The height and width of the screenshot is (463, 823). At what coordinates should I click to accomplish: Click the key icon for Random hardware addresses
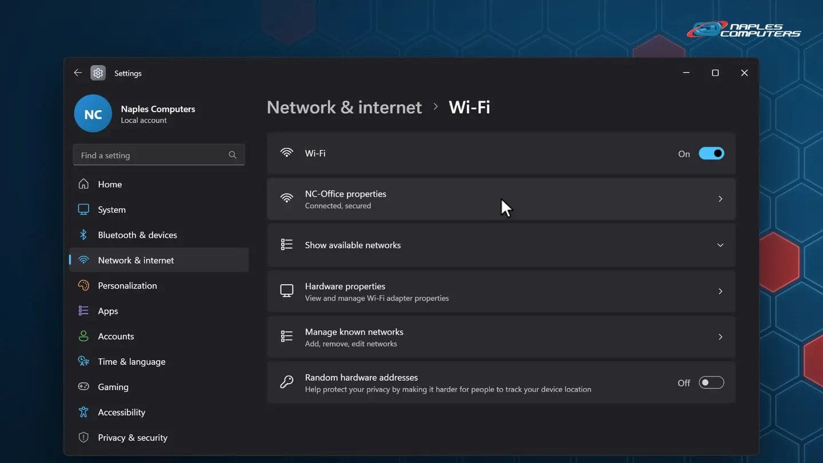tap(286, 382)
